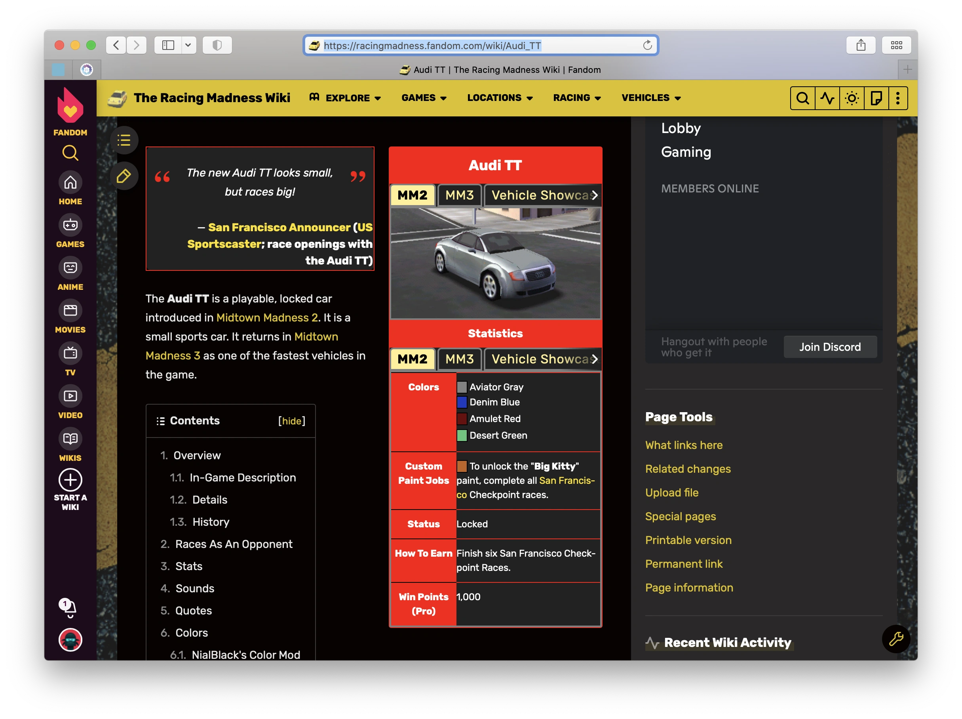The image size is (962, 719).
Task: Open Special pages link
Action: (x=680, y=516)
